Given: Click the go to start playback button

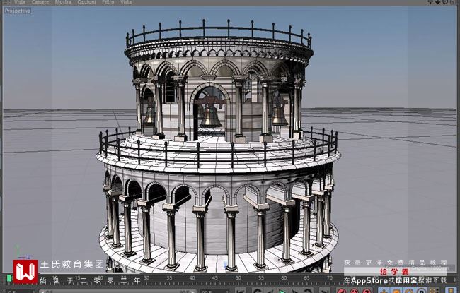Looking at the screenshot, I should click(x=241, y=291).
